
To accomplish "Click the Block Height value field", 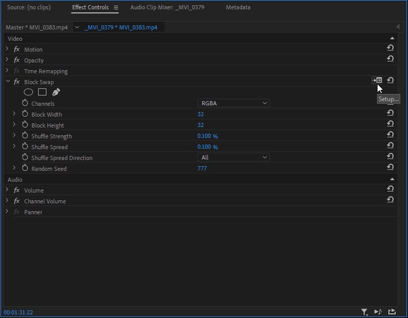I will pyautogui.click(x=201, y=125).
